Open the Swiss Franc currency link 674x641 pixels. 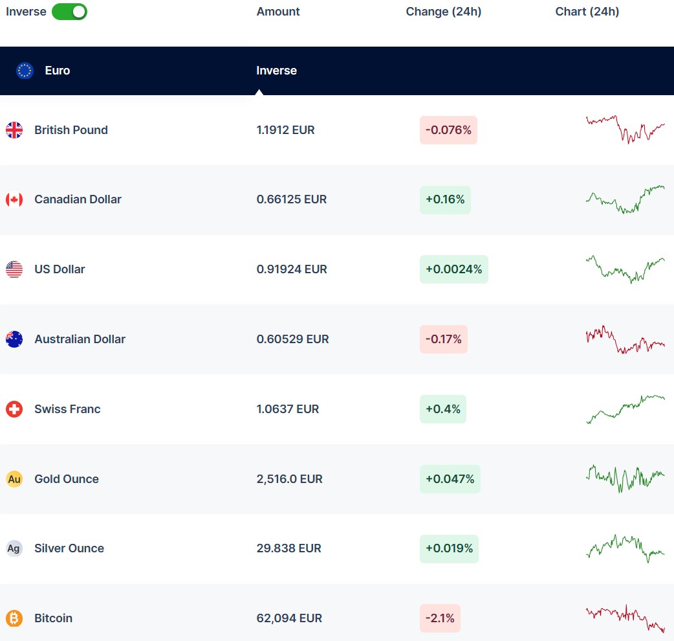point(67,409)
